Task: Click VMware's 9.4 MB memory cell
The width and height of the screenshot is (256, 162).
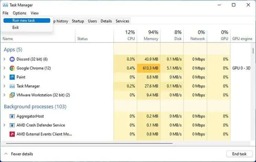Action: (149, 95)
